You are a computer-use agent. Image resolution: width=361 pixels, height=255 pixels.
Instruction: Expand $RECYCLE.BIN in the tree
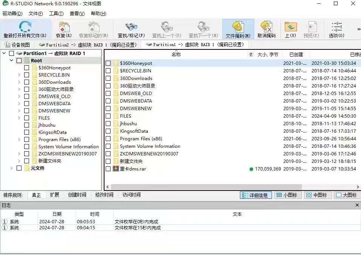pos(19,75)
